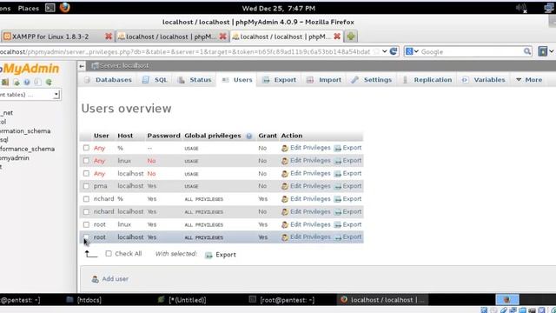Collapse the navigation panel with arrow button

tap(82, 66)
